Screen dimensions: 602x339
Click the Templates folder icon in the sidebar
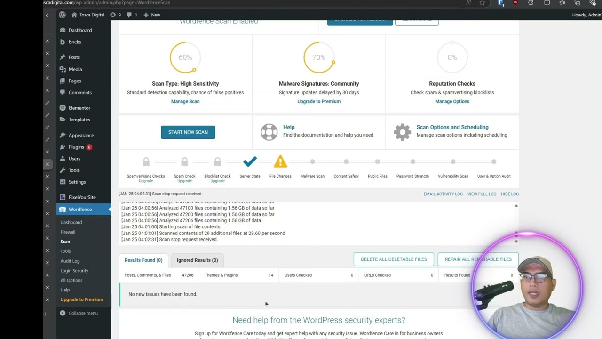pos(63,120)
